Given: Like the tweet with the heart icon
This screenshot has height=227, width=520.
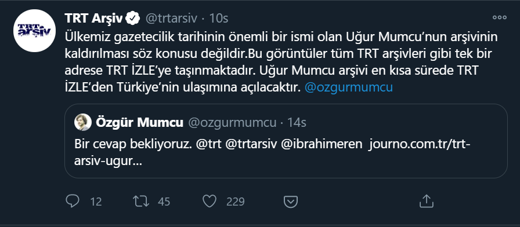Looking at the screenshot, I should click(x=210, y=201).
